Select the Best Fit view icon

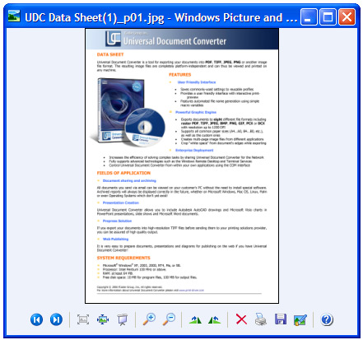[x=83, y=319]
